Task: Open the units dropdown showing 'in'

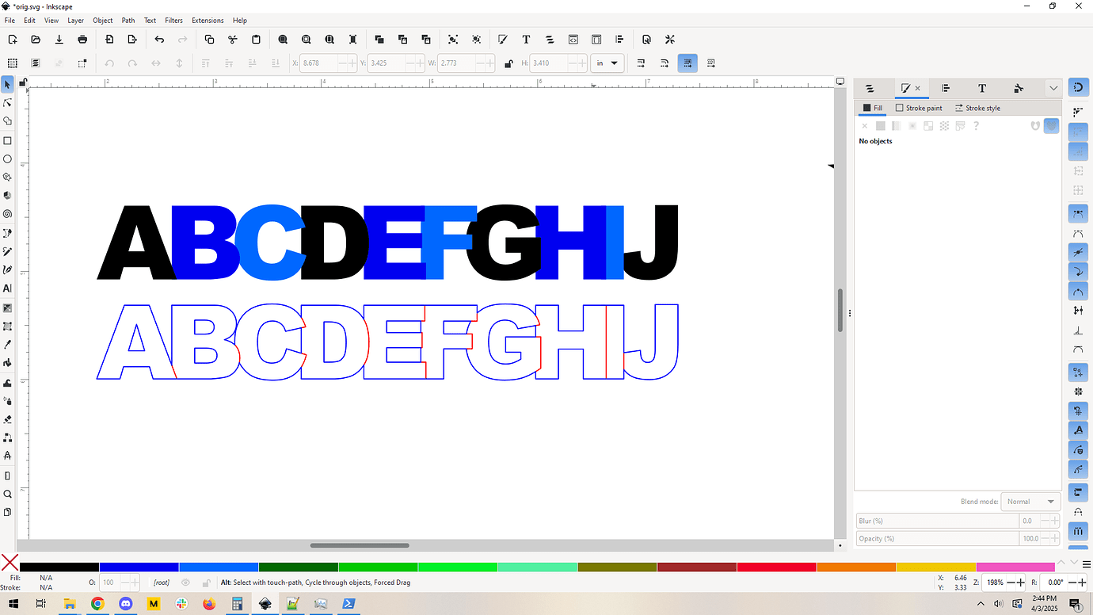Action: tap(607, 63)
